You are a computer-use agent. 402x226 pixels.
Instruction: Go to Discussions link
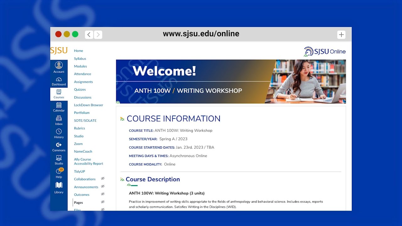coord(83,97)
